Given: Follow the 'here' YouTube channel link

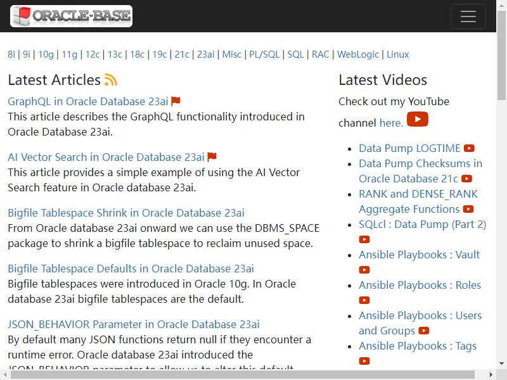Looking at the screenshot, I should pos(391,123).
